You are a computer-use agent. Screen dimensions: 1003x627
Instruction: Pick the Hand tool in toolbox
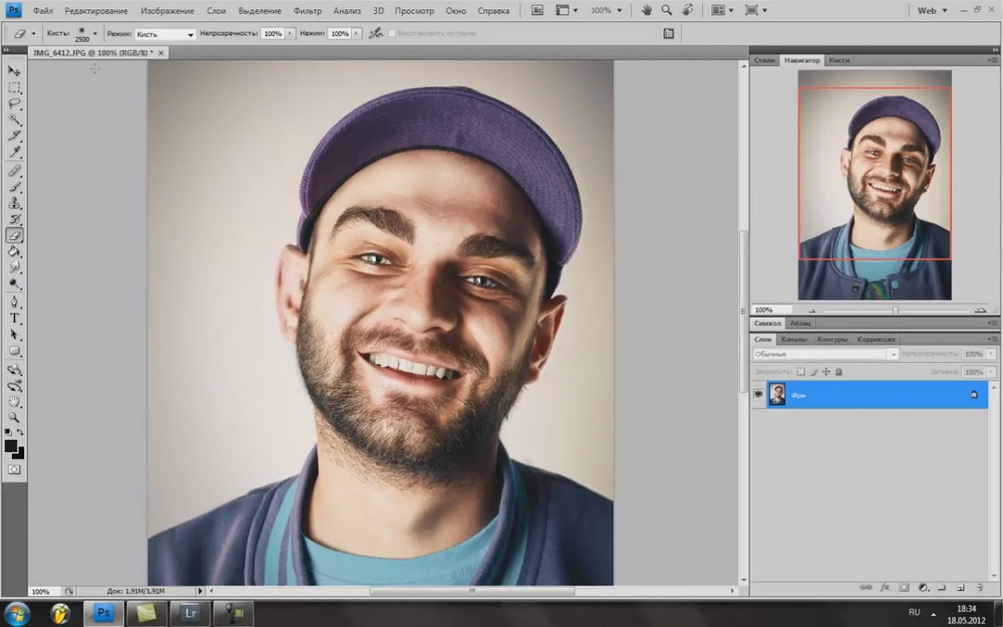click(14, 401)
